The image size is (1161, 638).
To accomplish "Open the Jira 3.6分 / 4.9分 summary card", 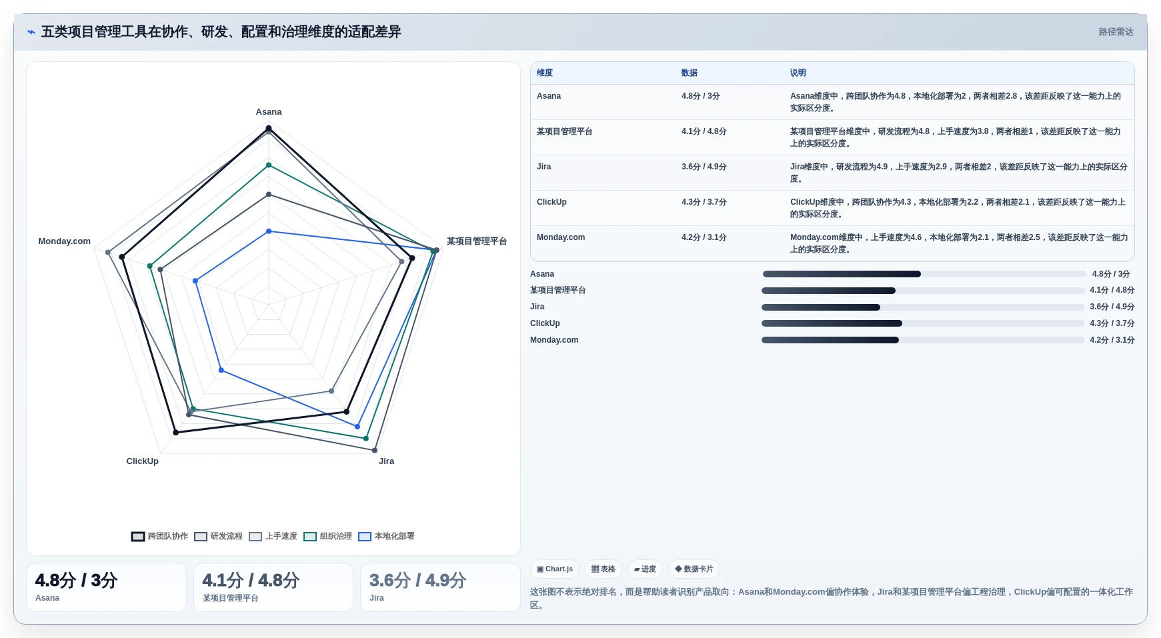I will (440, 587).
